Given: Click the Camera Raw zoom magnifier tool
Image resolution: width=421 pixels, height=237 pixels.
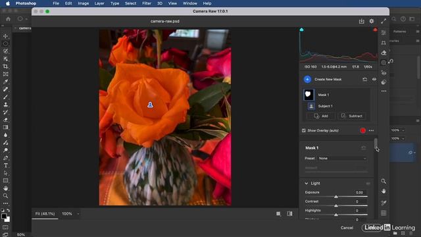Looking at the screenshot, I should point(384,182).
